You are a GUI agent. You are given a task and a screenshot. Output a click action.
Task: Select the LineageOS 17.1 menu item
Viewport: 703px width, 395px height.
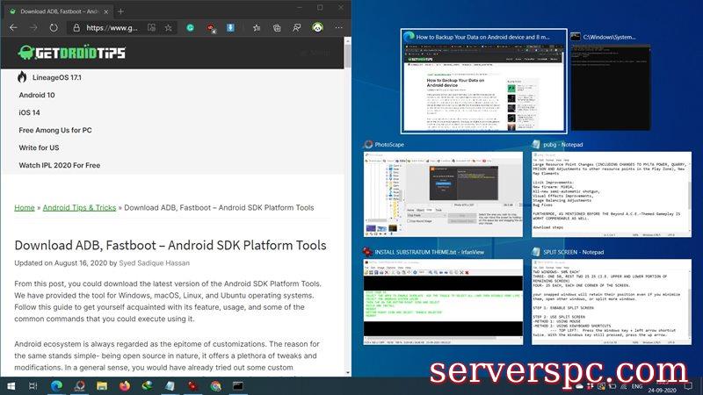pyautogui.click(x=49, y=77)
